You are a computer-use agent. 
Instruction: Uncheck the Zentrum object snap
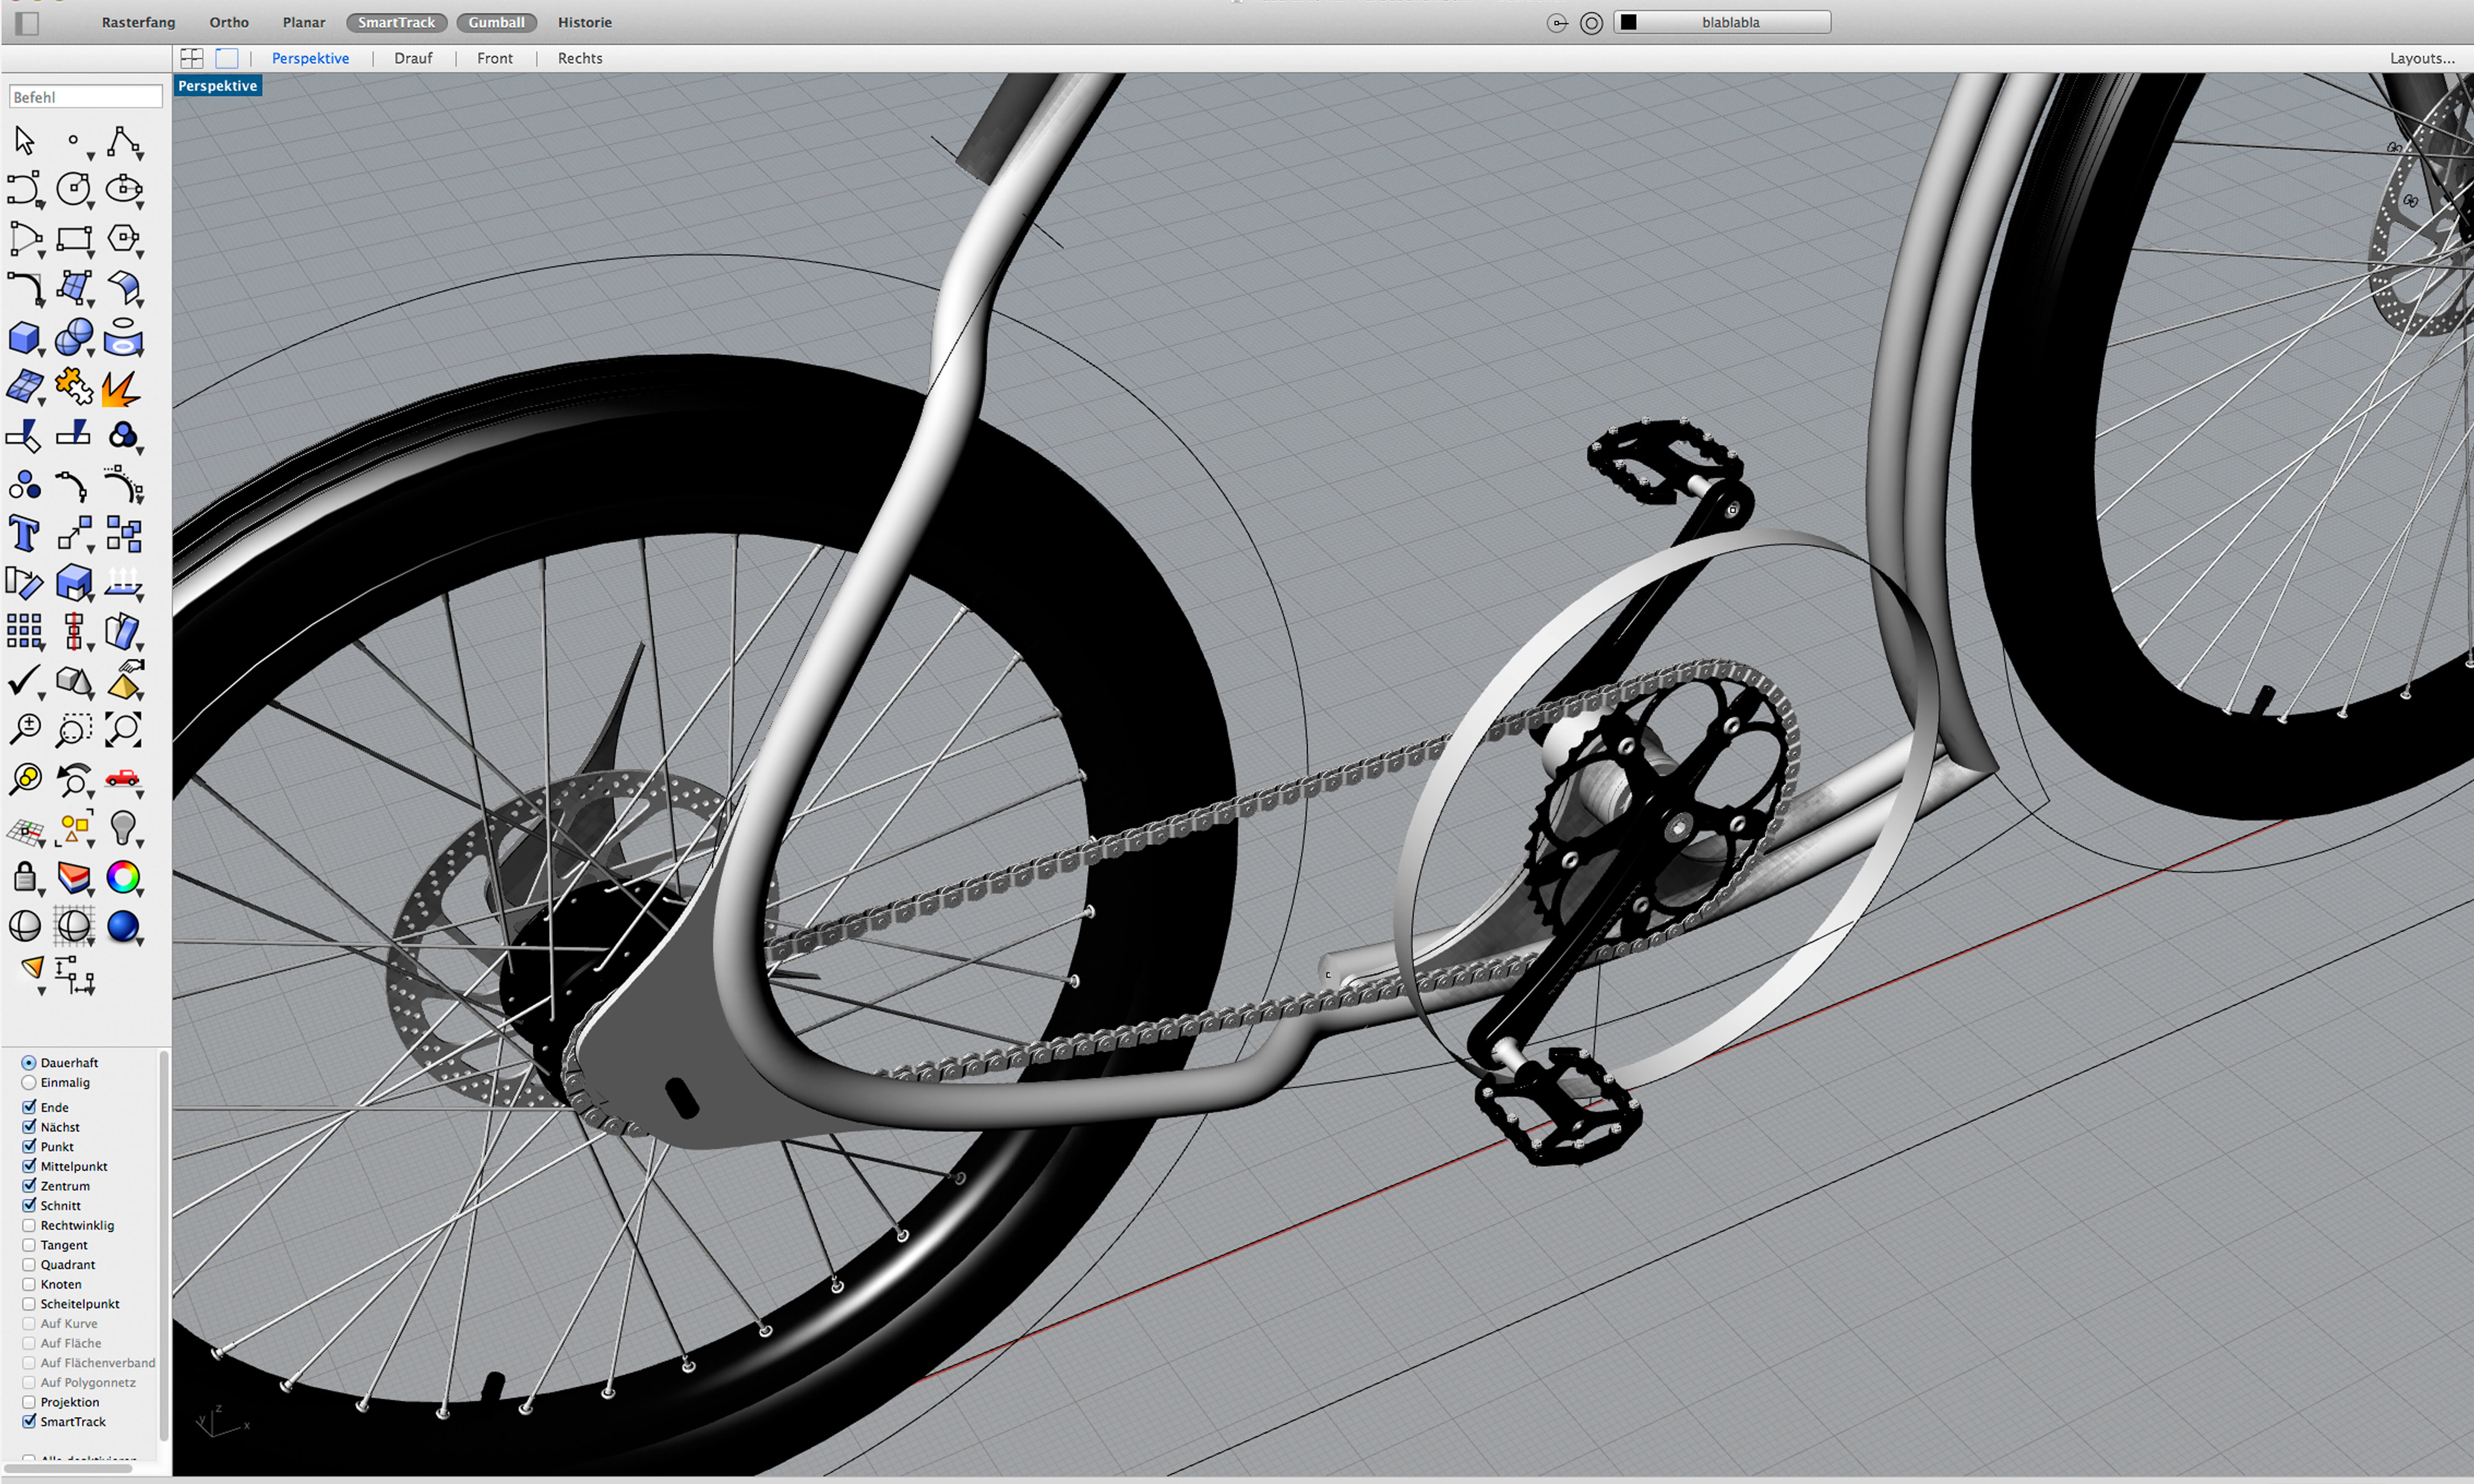[29, 1186]
